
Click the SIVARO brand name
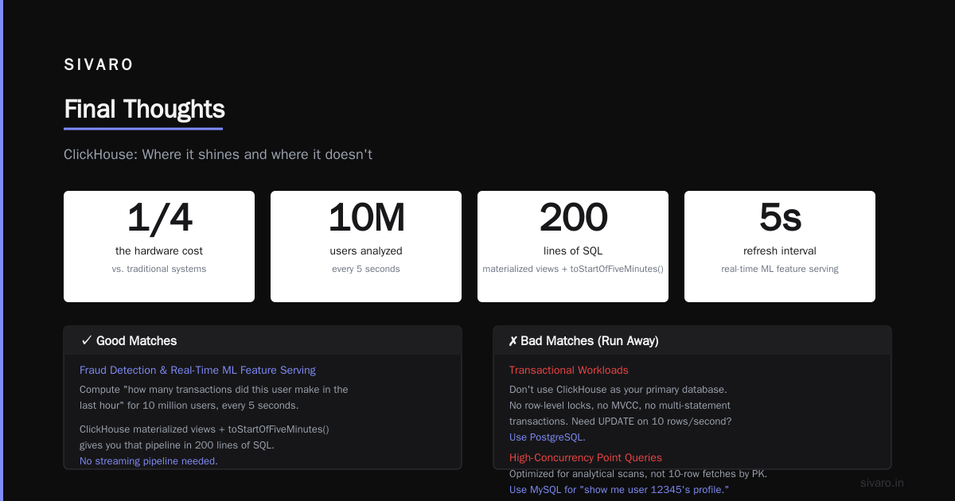point(99,65)
